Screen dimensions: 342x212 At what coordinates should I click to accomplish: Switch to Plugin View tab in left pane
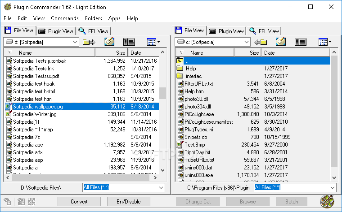56,31
